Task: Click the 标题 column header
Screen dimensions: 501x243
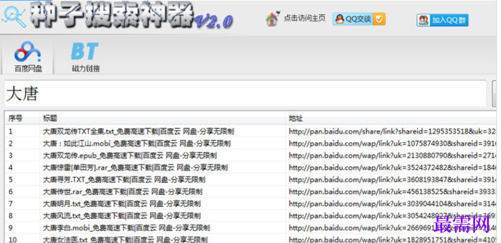Action: pyautogui.click(x=162, y=118)
